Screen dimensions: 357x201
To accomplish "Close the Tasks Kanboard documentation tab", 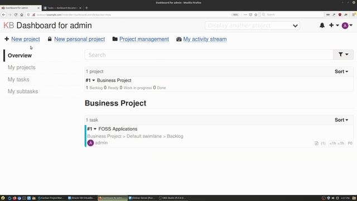I will click(x=80, y=8).
